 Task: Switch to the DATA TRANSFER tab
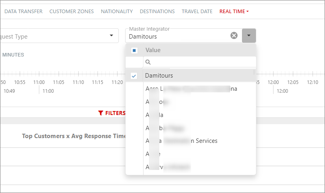23,12
